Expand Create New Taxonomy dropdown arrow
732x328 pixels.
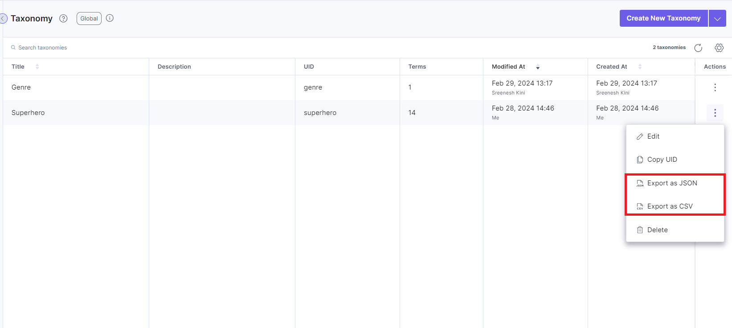coord(717,18)
